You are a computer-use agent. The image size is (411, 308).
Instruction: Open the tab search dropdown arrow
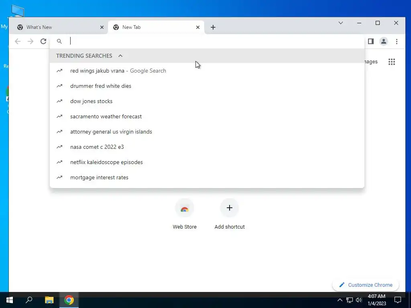pos(341,23)
